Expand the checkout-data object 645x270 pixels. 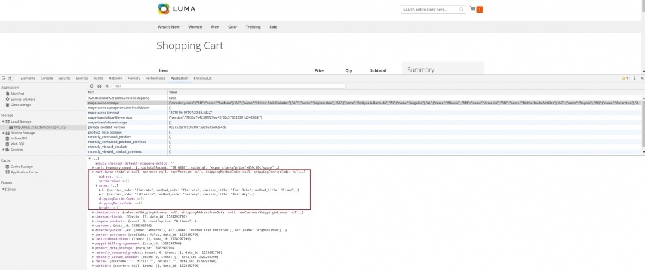click(x=92, y=212)
